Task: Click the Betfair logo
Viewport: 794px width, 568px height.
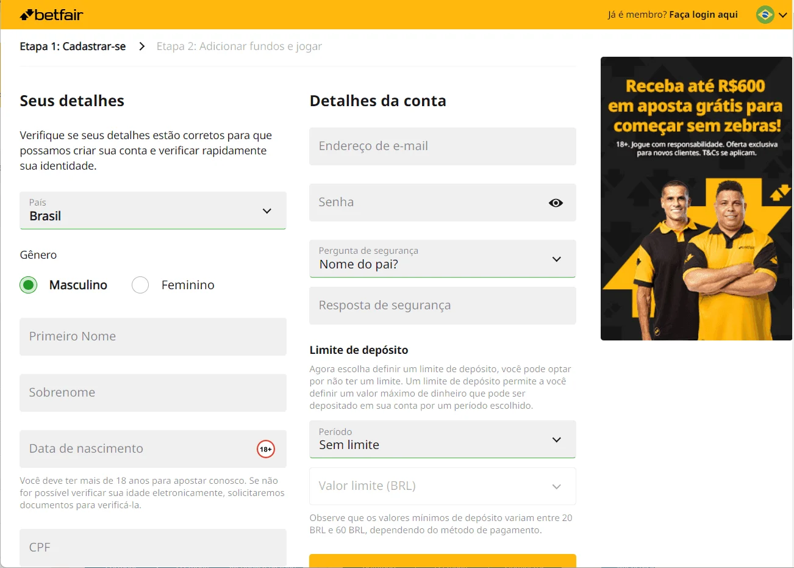Action: coord(51,15)
